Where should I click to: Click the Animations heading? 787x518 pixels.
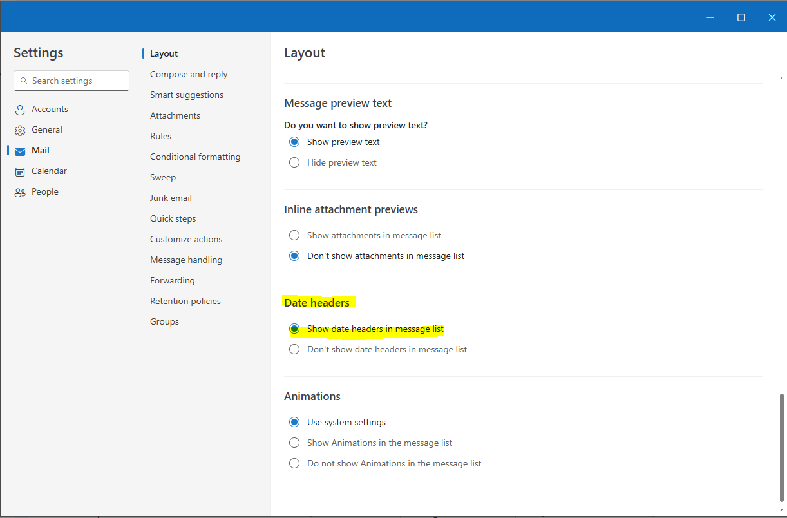(x=312, y=396)
